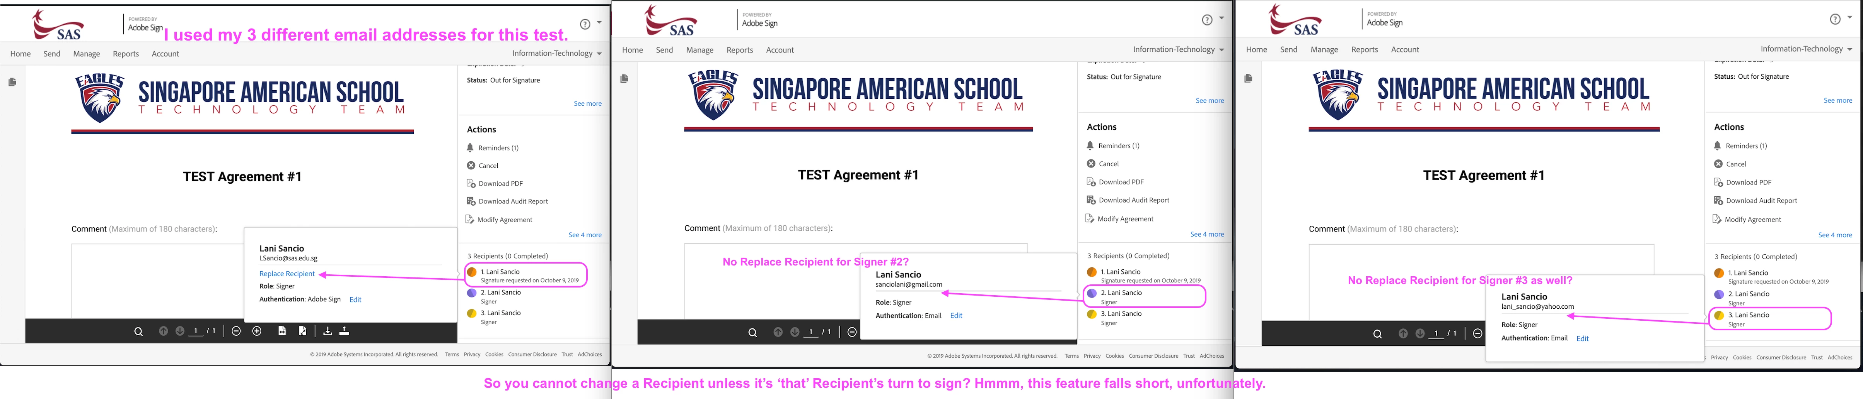Click orange avatar of recipient 1 in left window

tap(471, 272)
